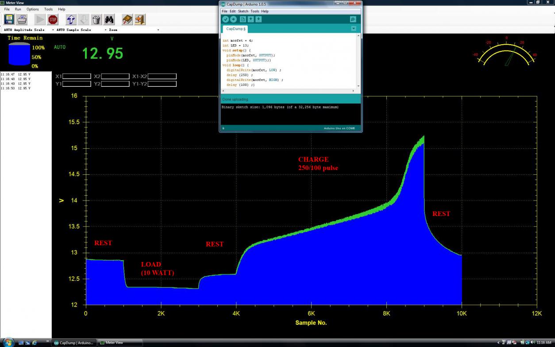The image size is (555, 347).
Task: Click the Arduino code editor horizontal scrollbar
Action: click(x=288, y=91)
